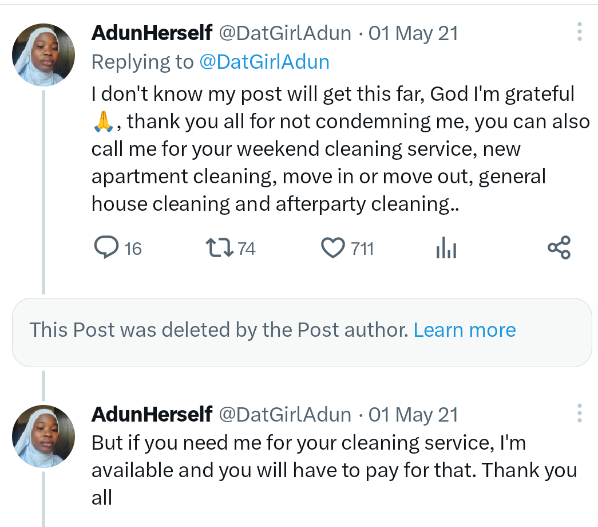Select the @DatGirlAdun handle in the last post header
The width and height of the screenshot is (598, 527).
[x=285, y=414]
